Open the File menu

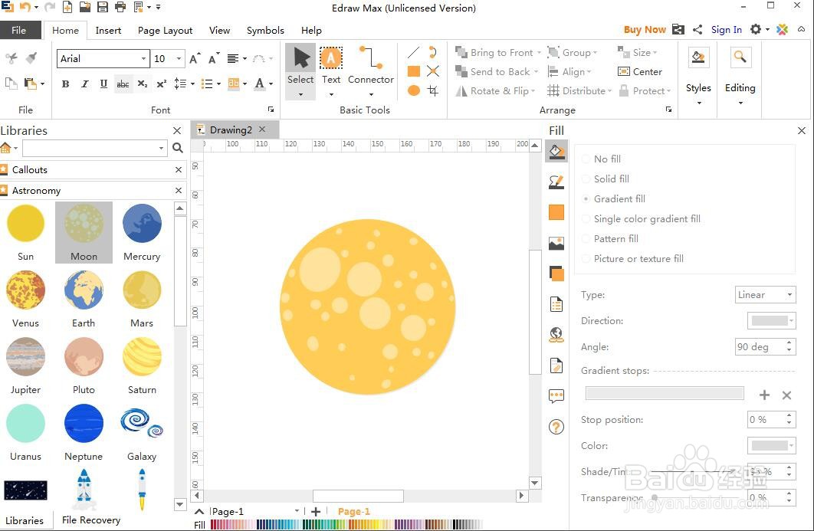click(20, 30)
